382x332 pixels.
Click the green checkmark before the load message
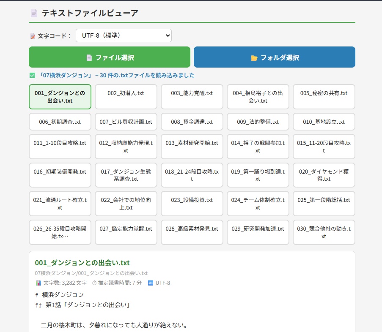(31, 75)
